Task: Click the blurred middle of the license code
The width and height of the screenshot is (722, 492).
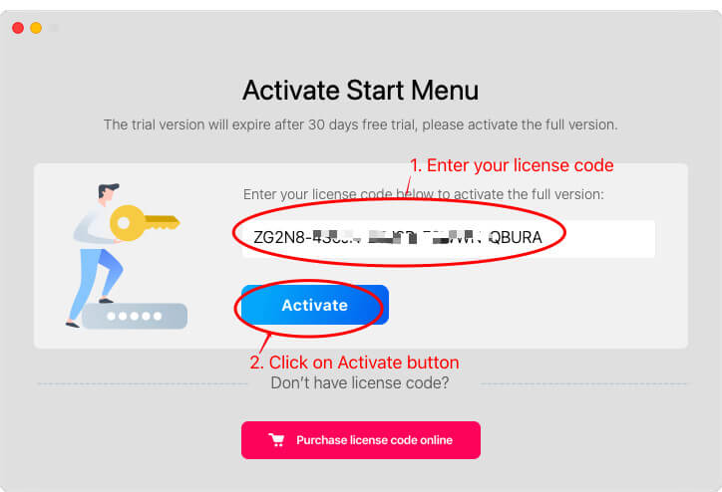Action: (x=398, y=237)
